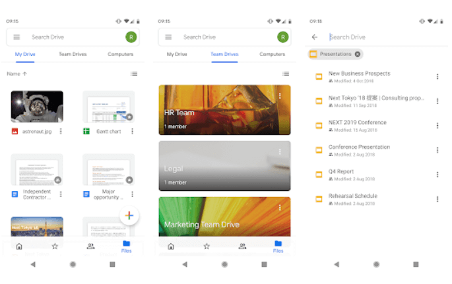Open Starred tab in My Drive screen
Screen dimensions: 452x284
(55, 246)
